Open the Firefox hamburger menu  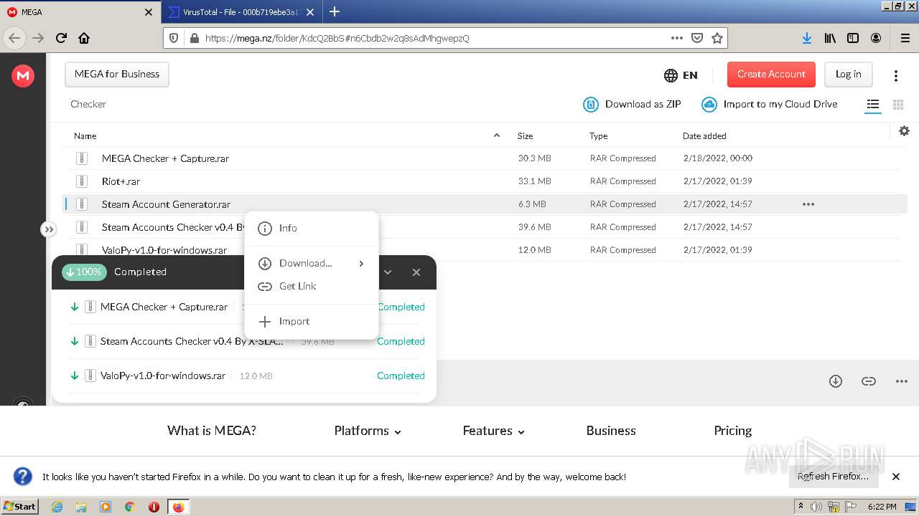pos(905,38)
